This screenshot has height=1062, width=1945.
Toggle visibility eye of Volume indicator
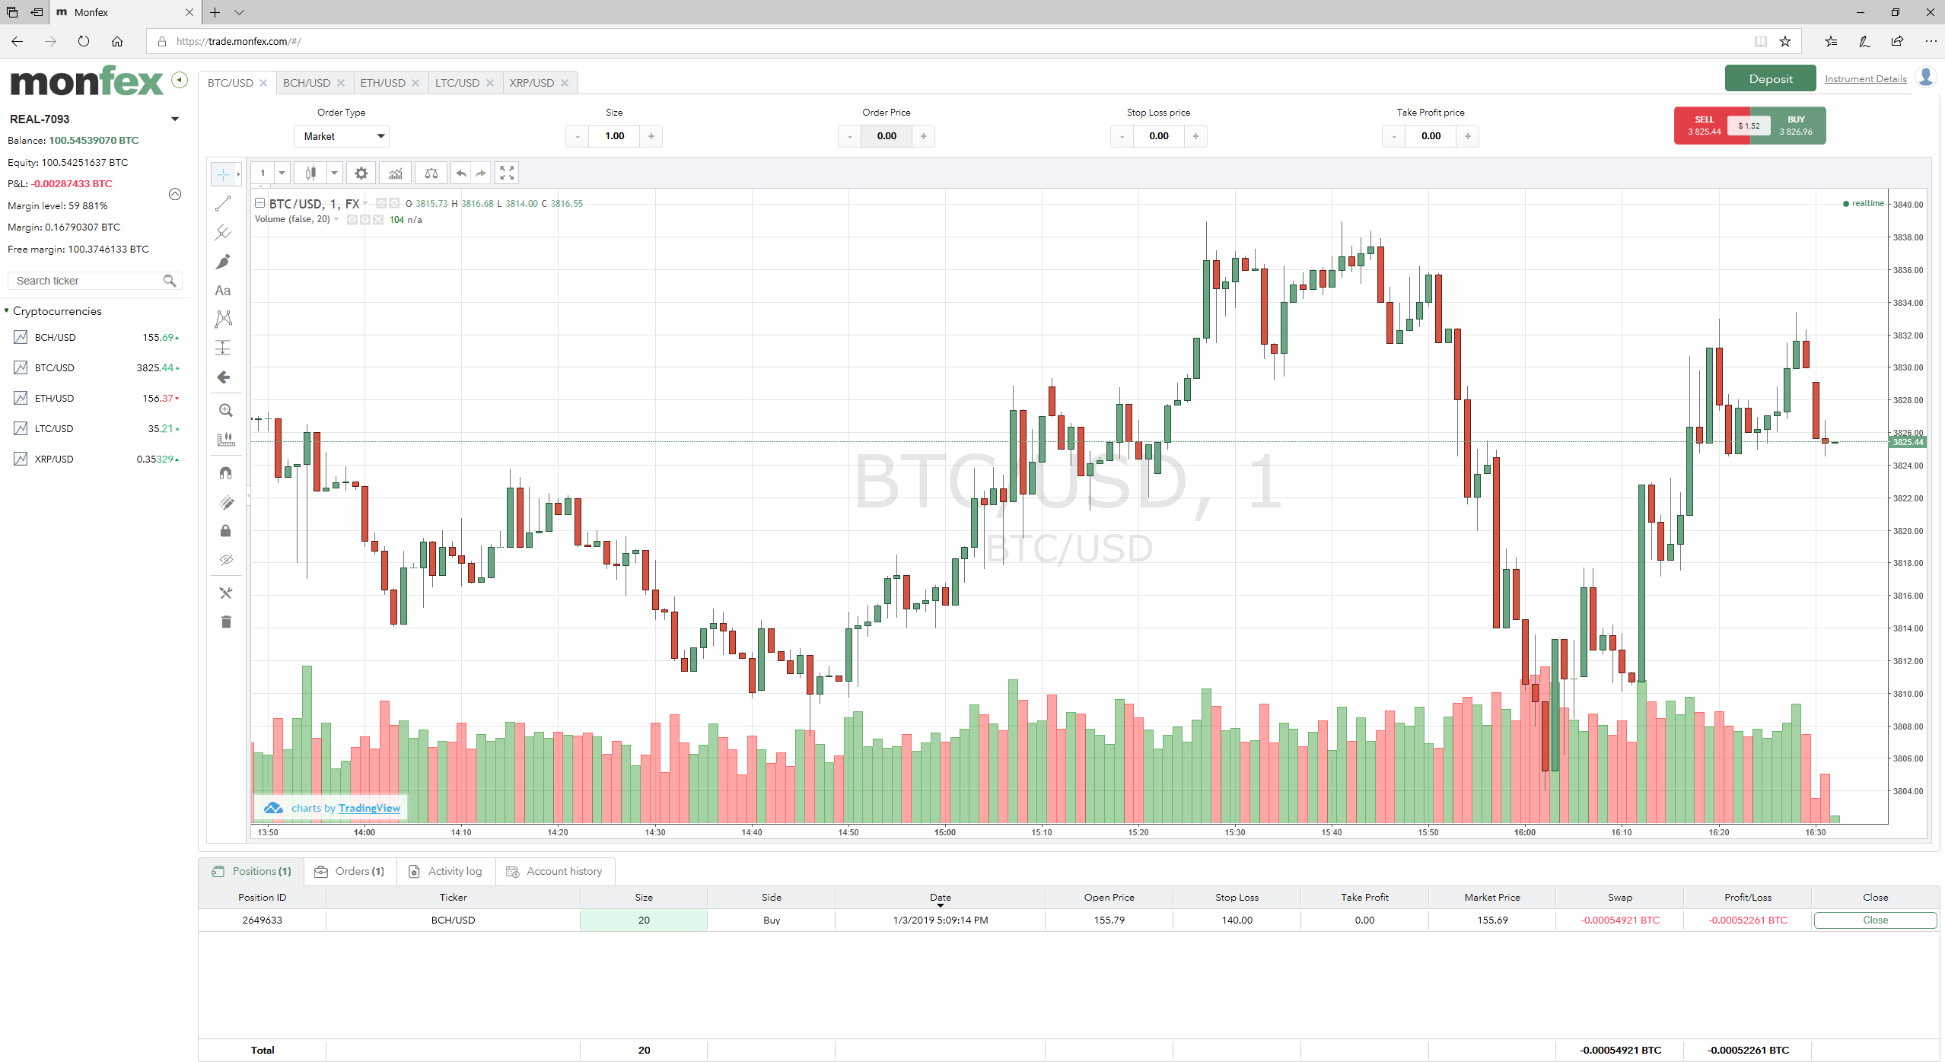352,220
